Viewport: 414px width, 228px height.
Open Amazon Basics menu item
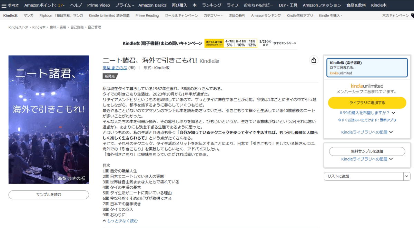click(x=152, y=5)
